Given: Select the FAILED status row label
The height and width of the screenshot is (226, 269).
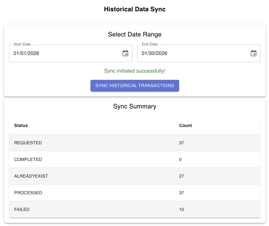Looking at the screenshot, I should click(22, 209).
